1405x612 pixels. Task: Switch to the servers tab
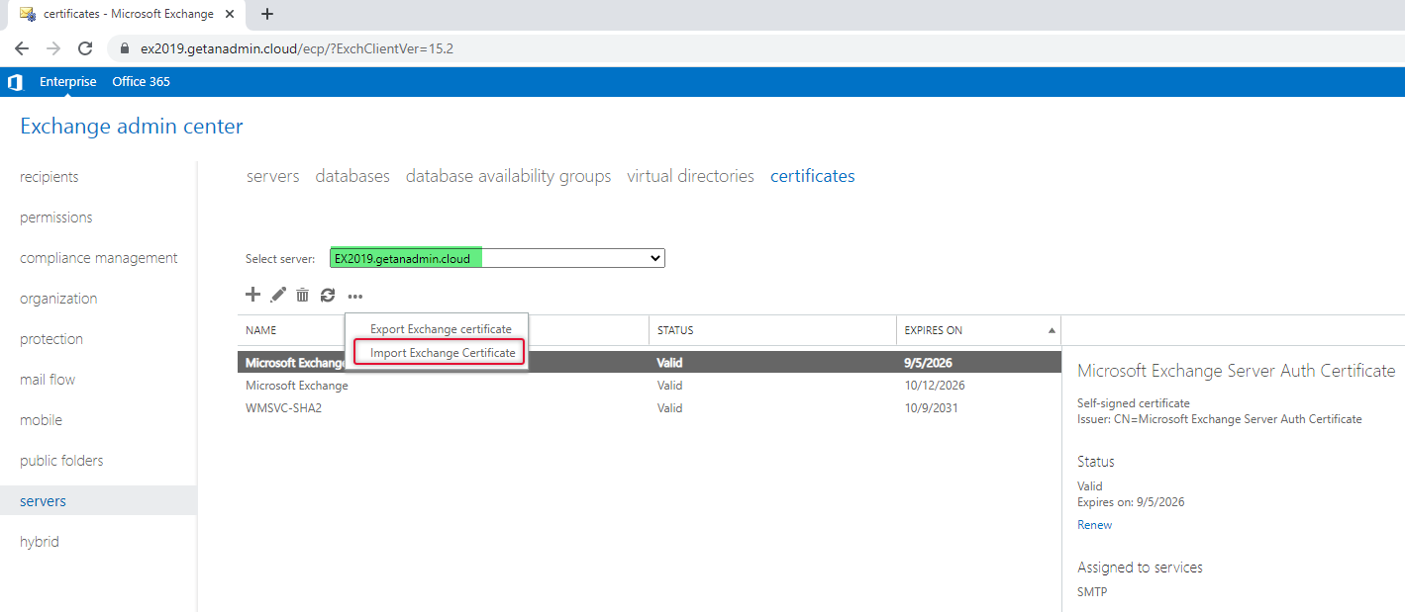click(273, 176)
